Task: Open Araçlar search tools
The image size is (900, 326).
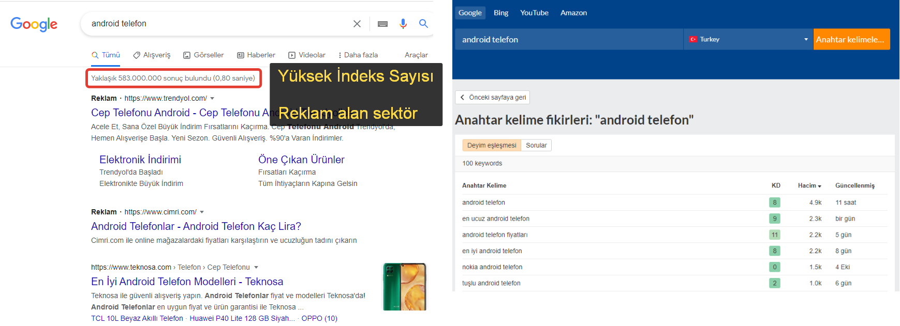Action: click(416, 55)
